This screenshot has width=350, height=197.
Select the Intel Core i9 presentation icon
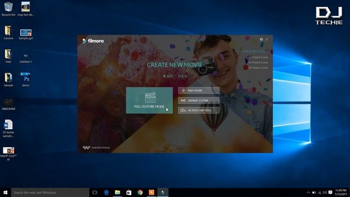(9, 154)
